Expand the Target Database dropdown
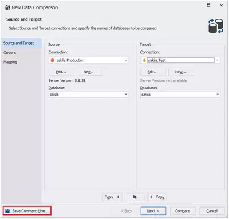The image size is (229, 219). [x=218, y=95]
